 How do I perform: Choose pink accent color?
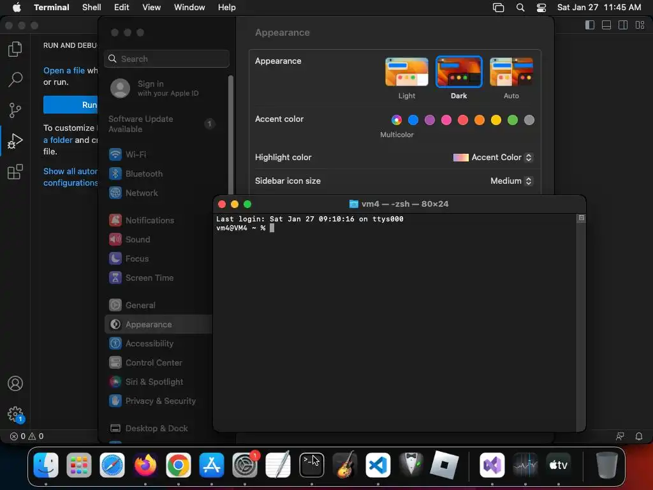point(446,120)
